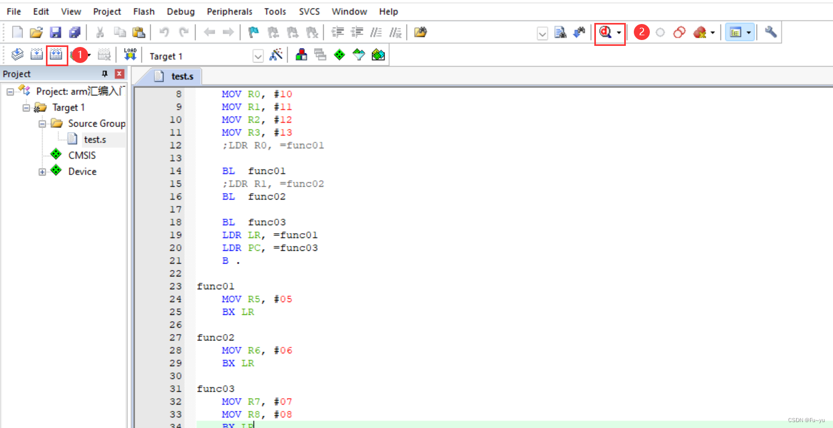Cut selection with the scissors icon
The height and width of the screenshot is (428, 833).
pos(100,33)
